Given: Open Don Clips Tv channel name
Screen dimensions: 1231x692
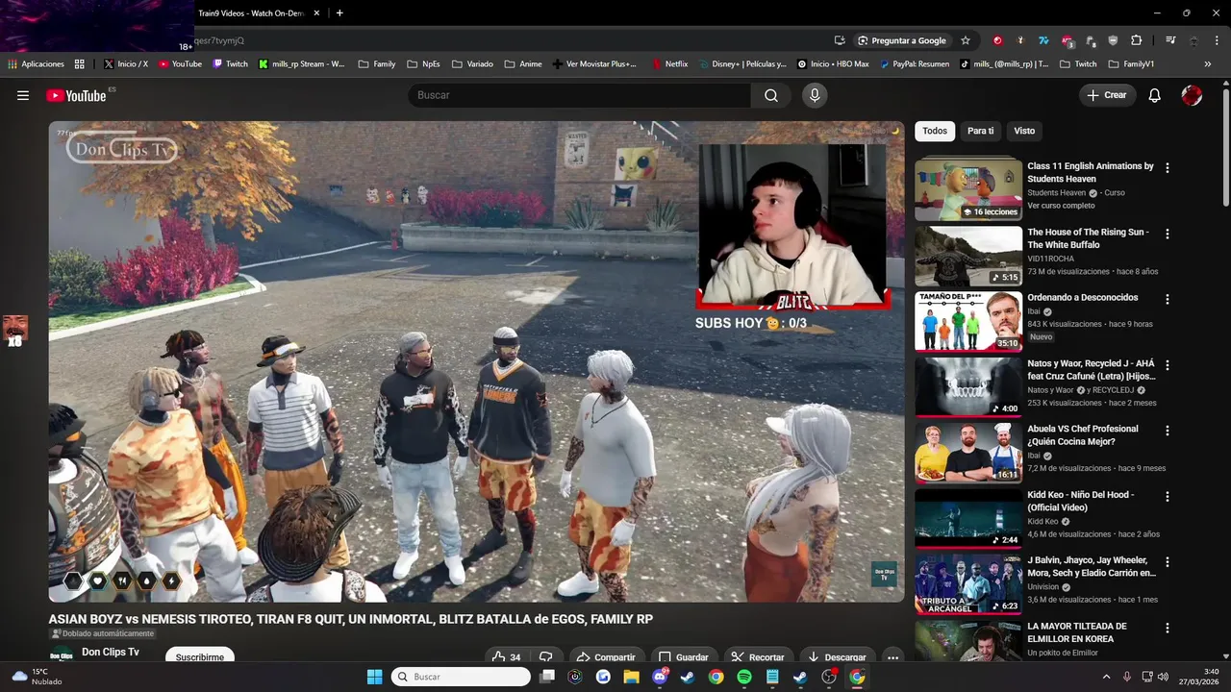Looking at the screenshot, I should pyautogui.click(x=111, y=652).
